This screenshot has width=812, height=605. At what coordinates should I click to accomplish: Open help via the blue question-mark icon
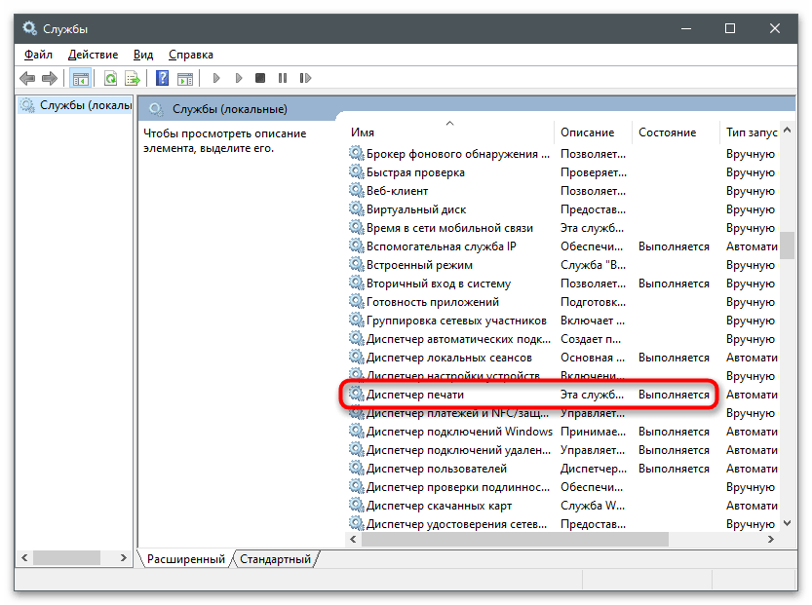163,78
